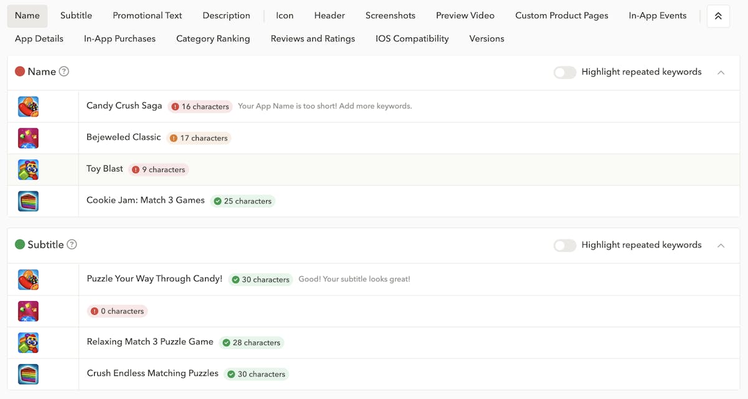This screenshot has width=748, height=399.
Task: Collapse the Subtitle section with chevron
Action: tap(721, 245)
